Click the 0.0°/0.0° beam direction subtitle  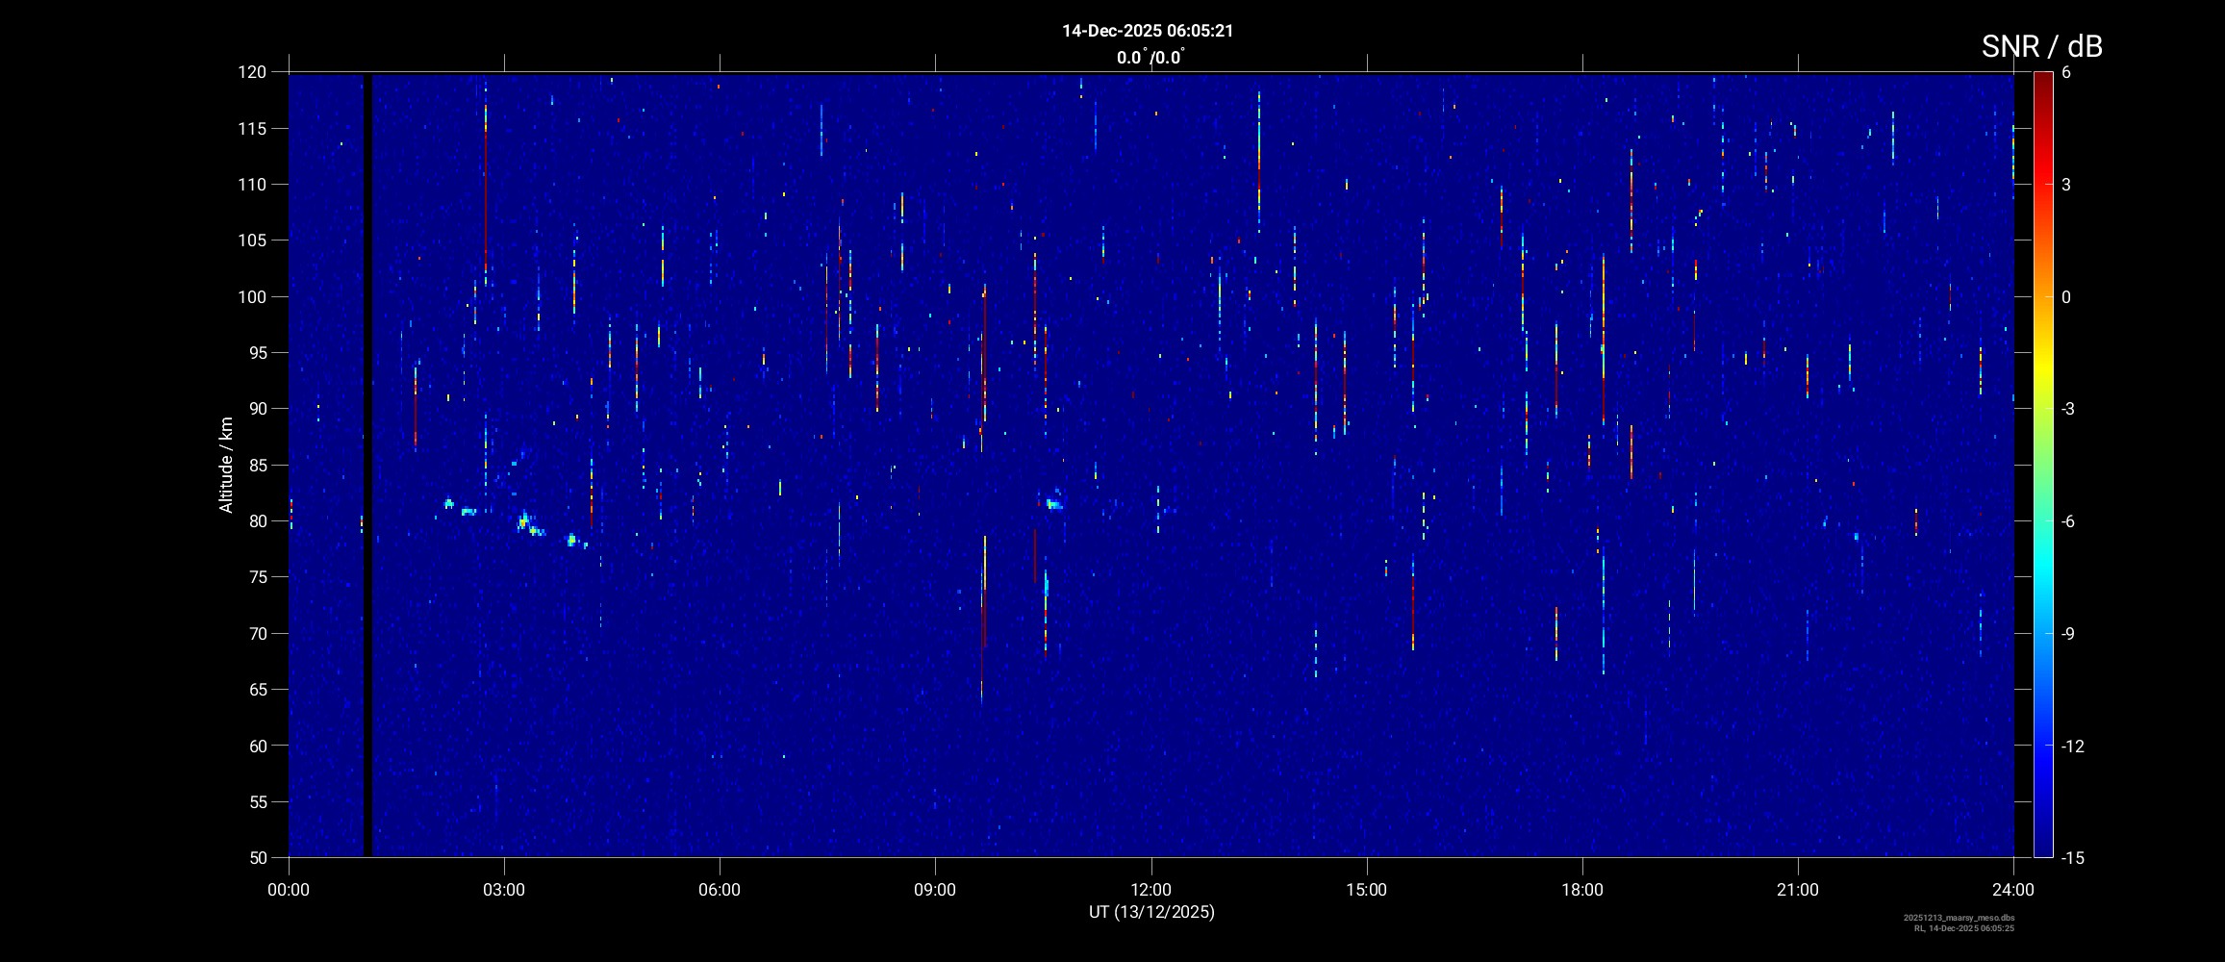click(1150, 58)
